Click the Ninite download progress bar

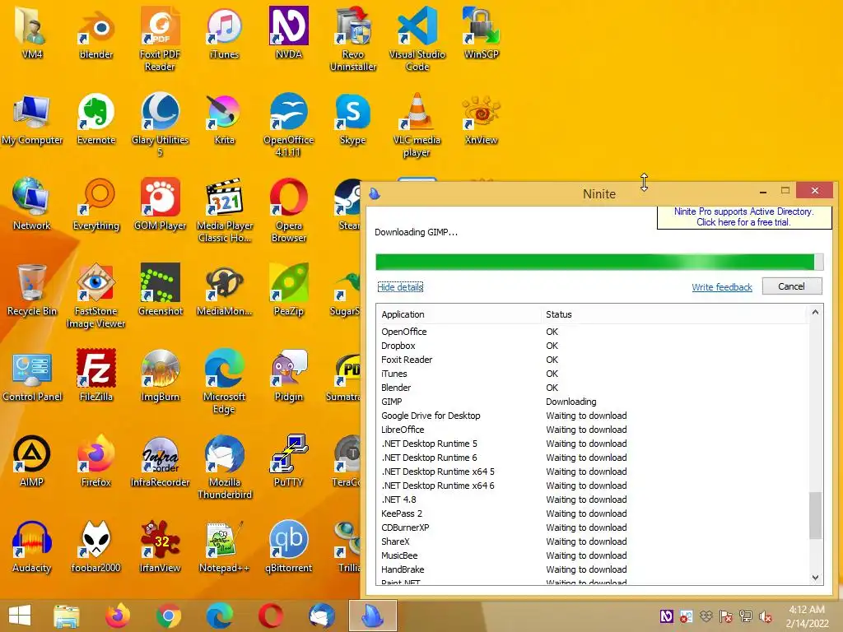(x=599, y=262)
